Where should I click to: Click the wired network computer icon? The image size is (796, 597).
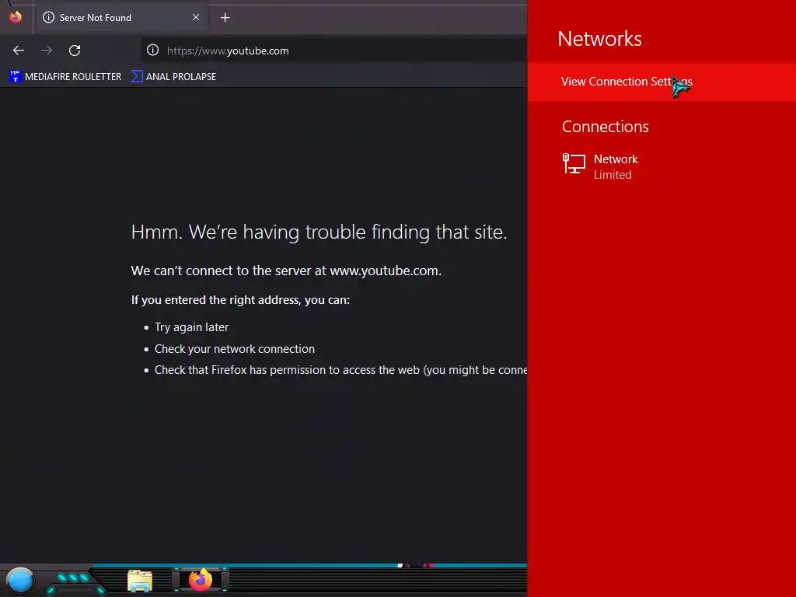click(x=574, y=164)
